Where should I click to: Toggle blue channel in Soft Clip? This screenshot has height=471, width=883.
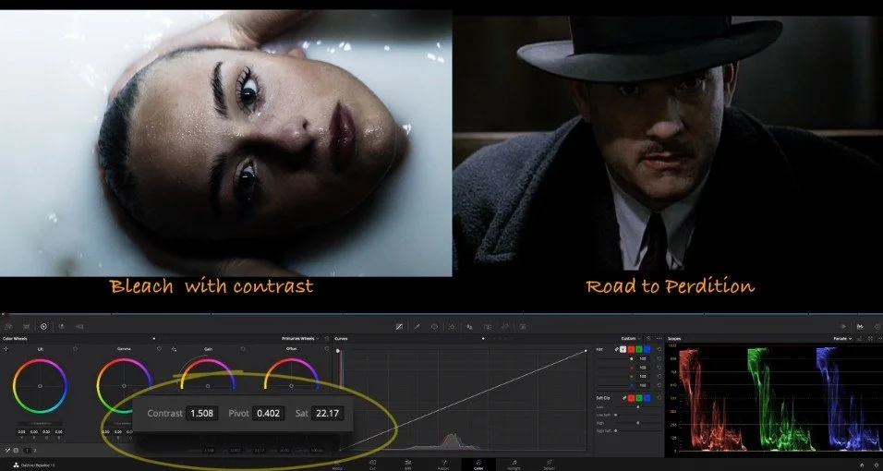tap(647, 398)
